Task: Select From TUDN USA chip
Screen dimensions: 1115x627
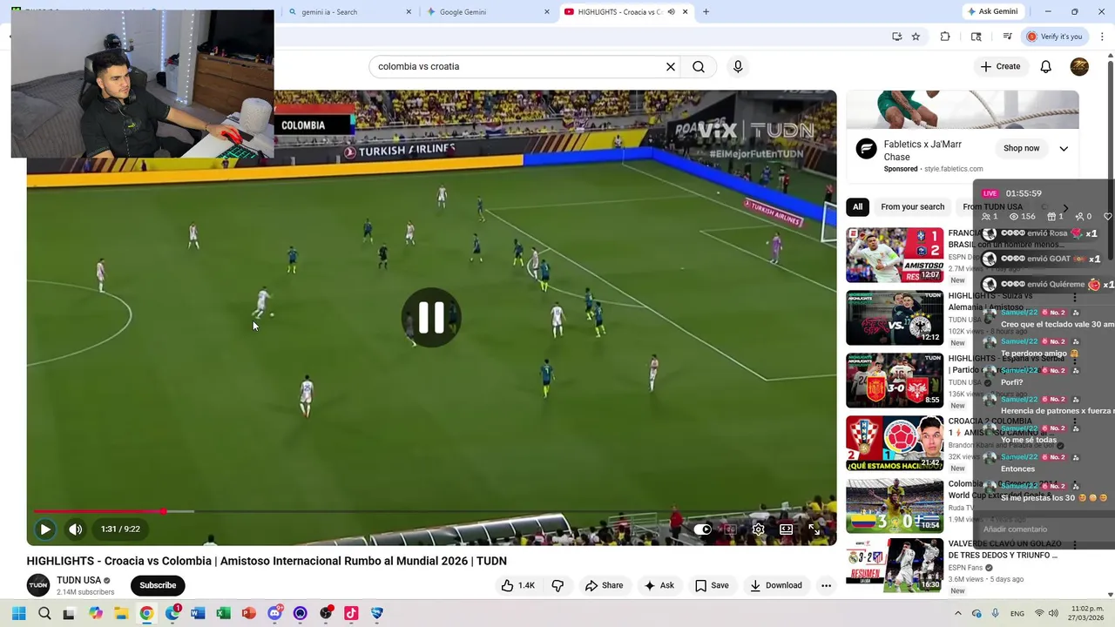Action: 992,206
